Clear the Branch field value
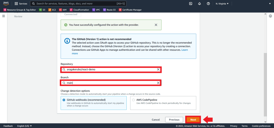 click(158, 83)
